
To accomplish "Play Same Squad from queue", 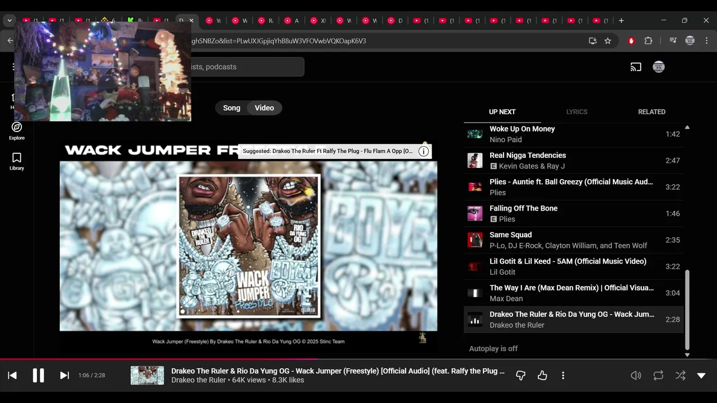I will [574, 240].
